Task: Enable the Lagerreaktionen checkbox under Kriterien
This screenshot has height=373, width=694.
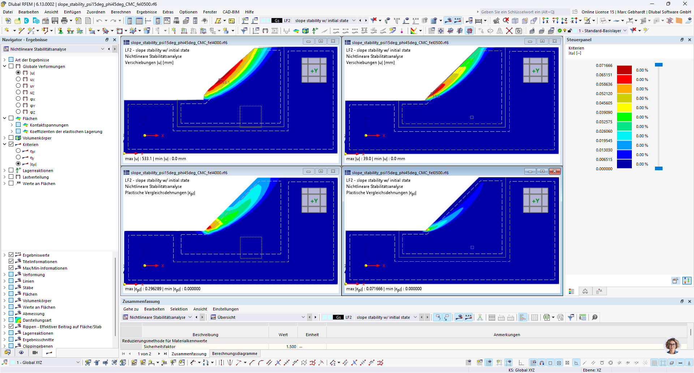Action: pos(11,171)
